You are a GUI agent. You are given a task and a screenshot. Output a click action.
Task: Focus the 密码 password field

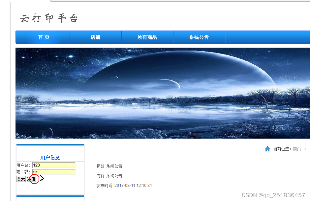[54, 172]
